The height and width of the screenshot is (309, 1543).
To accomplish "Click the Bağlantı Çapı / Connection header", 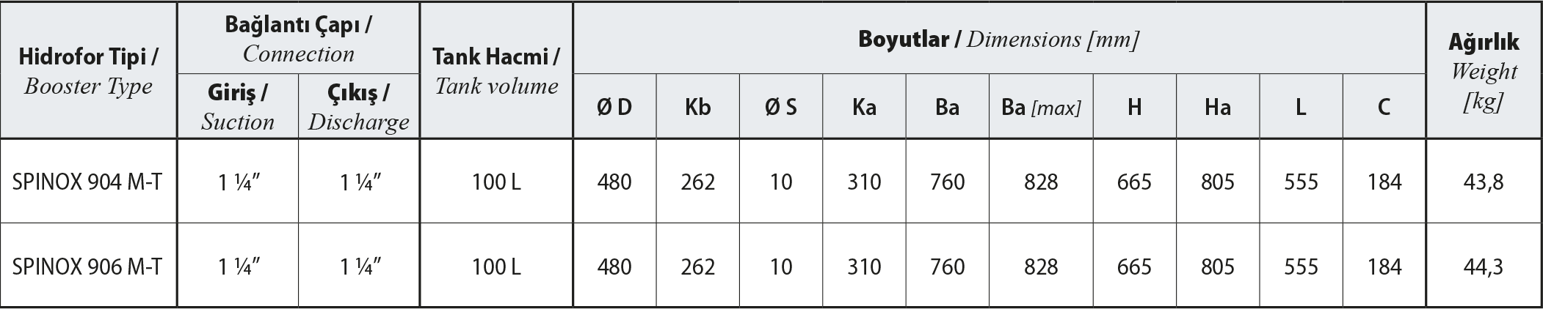I will pyautogui.click(x=298, y=39).
